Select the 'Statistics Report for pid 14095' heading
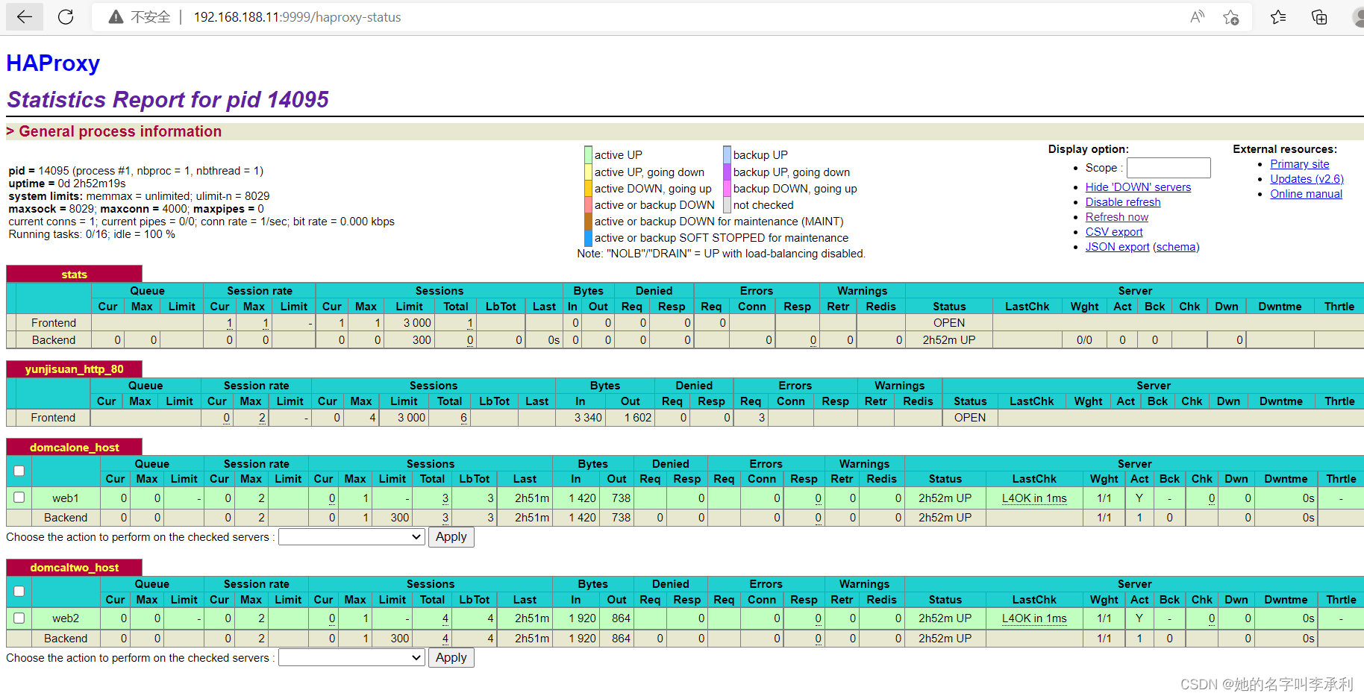This screenshot has width=1364, height=699. coord(168,99)
